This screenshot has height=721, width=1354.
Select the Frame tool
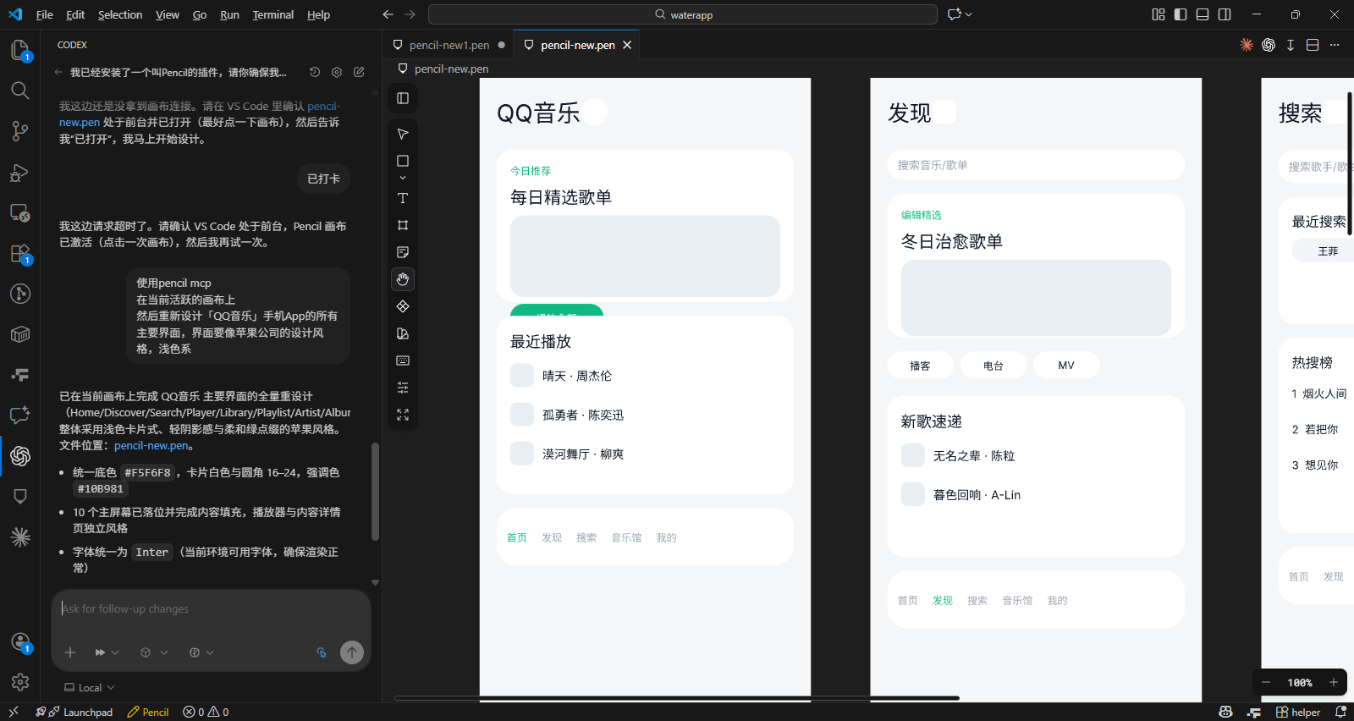coord(403,225)
